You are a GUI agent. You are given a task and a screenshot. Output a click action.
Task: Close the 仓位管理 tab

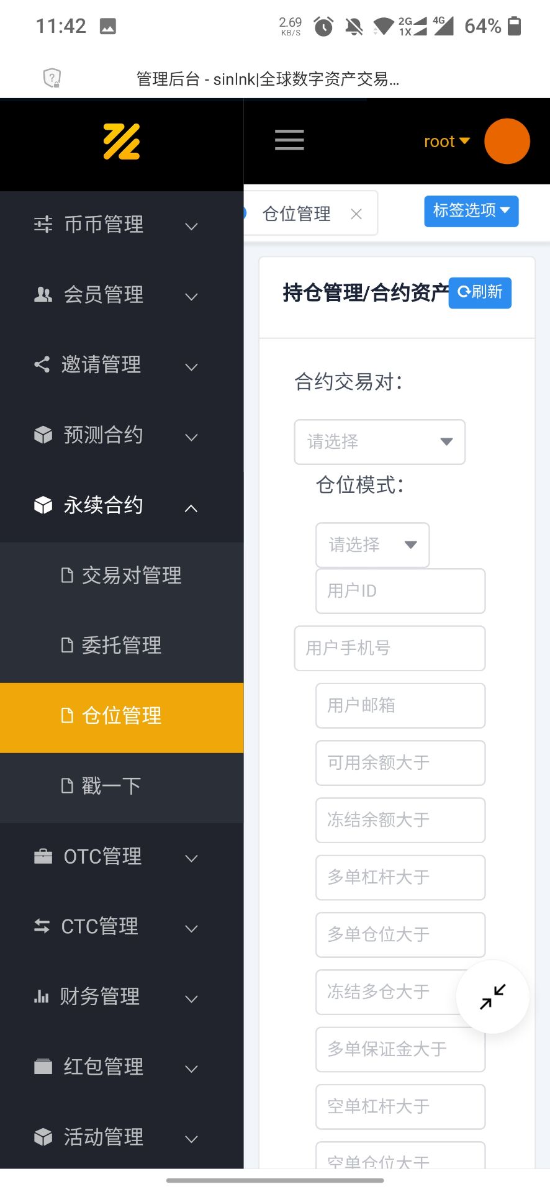pos(356,214)
